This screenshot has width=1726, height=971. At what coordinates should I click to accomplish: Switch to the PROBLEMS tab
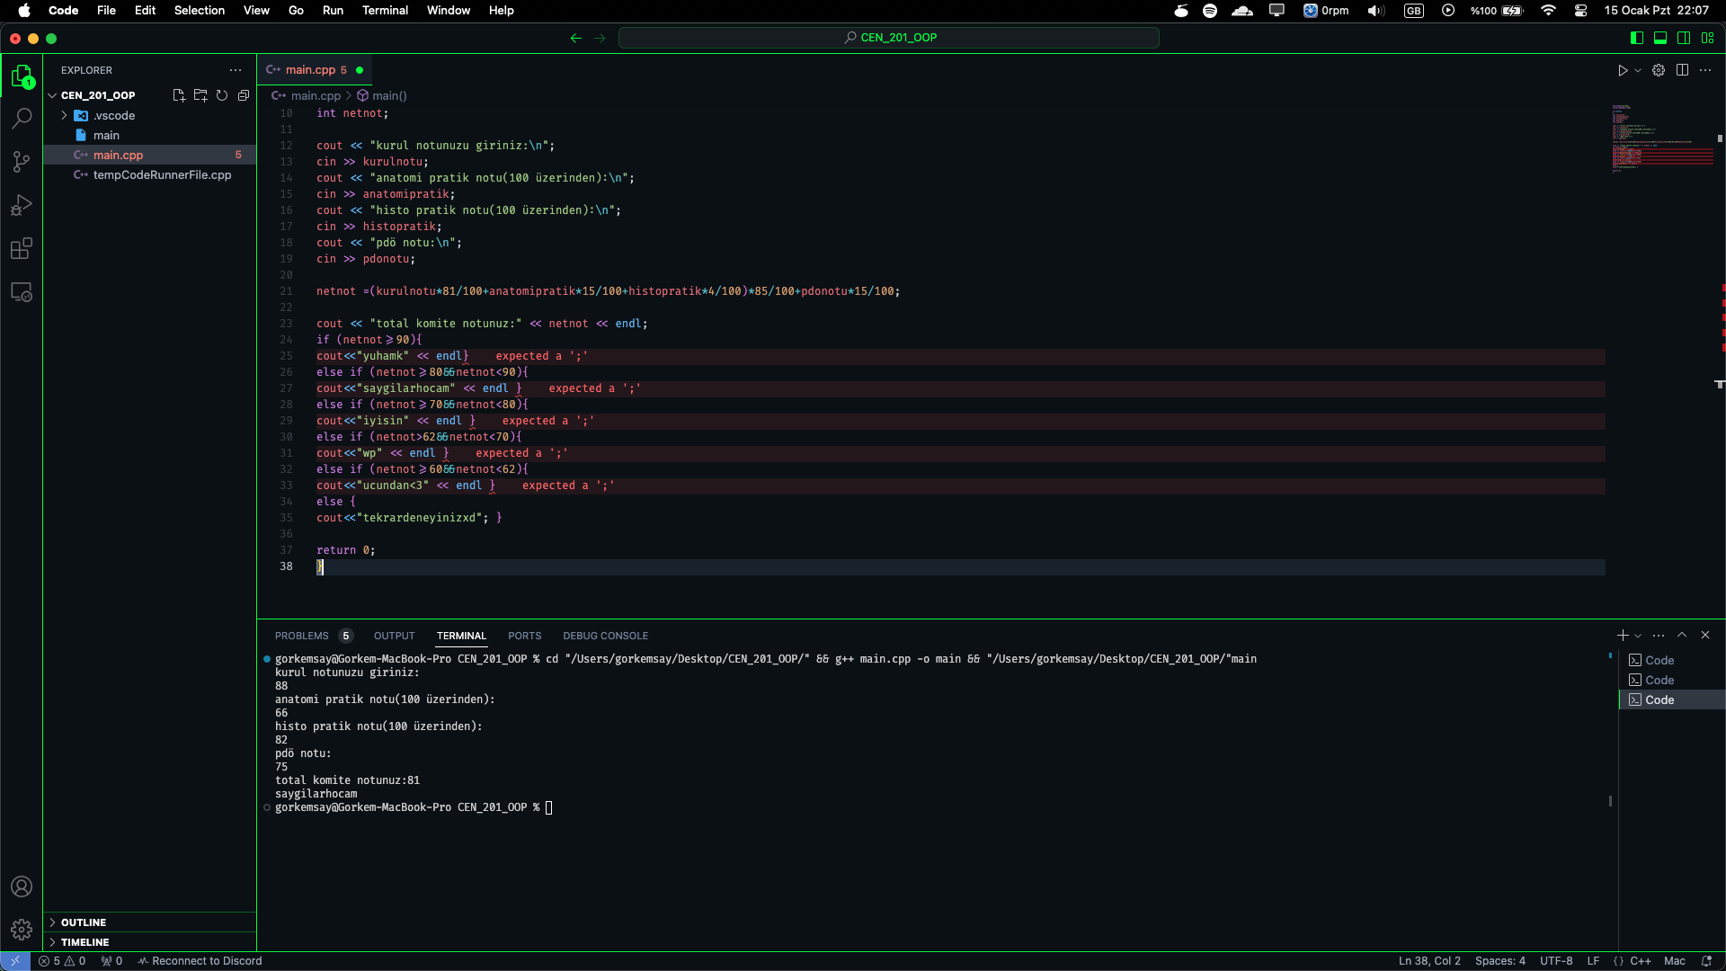pyautogui.click(x=302, y=636)
